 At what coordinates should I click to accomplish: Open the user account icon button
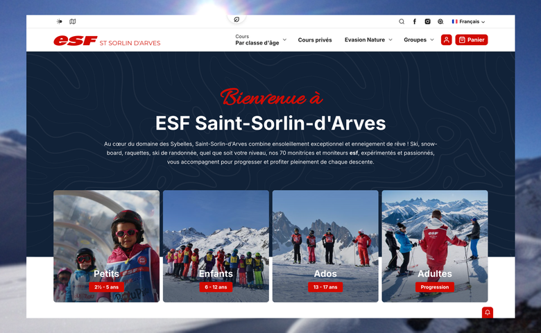tap(446, 40)
